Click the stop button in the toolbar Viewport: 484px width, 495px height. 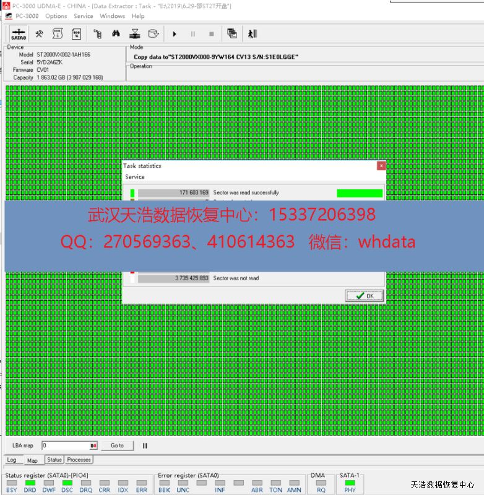pyautogui.click(x=211, y=33)
